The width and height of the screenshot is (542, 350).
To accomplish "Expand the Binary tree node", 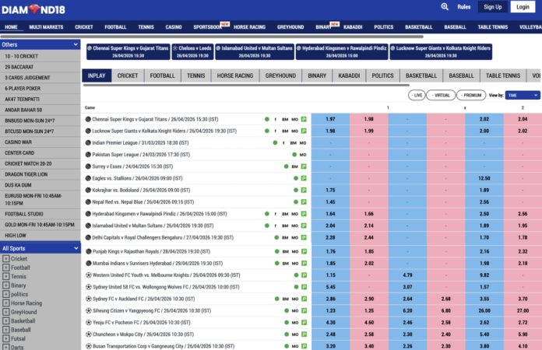I will (x=6, y=285).
